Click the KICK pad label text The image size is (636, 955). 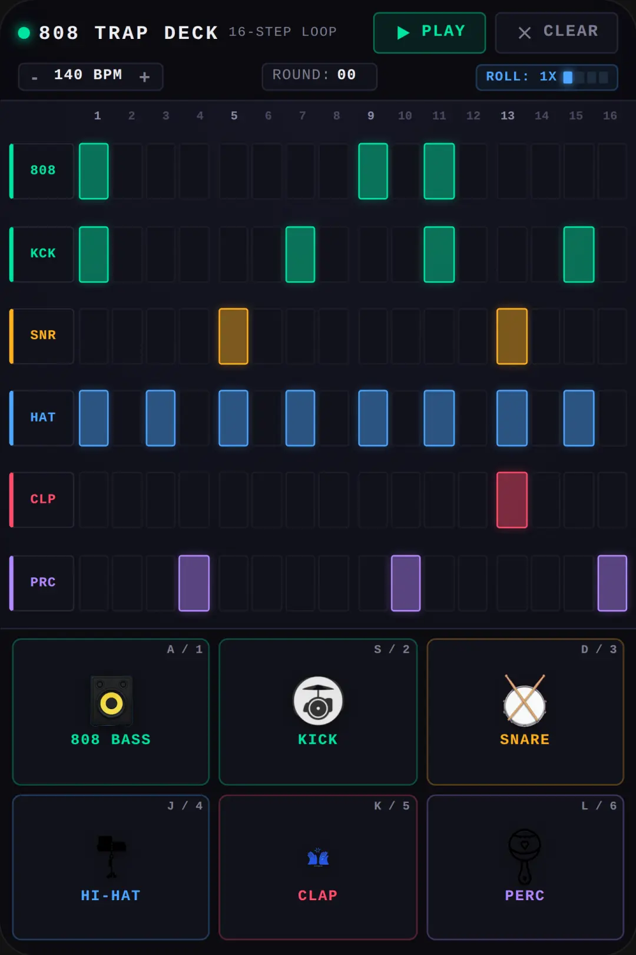click(x=317, y=739)
